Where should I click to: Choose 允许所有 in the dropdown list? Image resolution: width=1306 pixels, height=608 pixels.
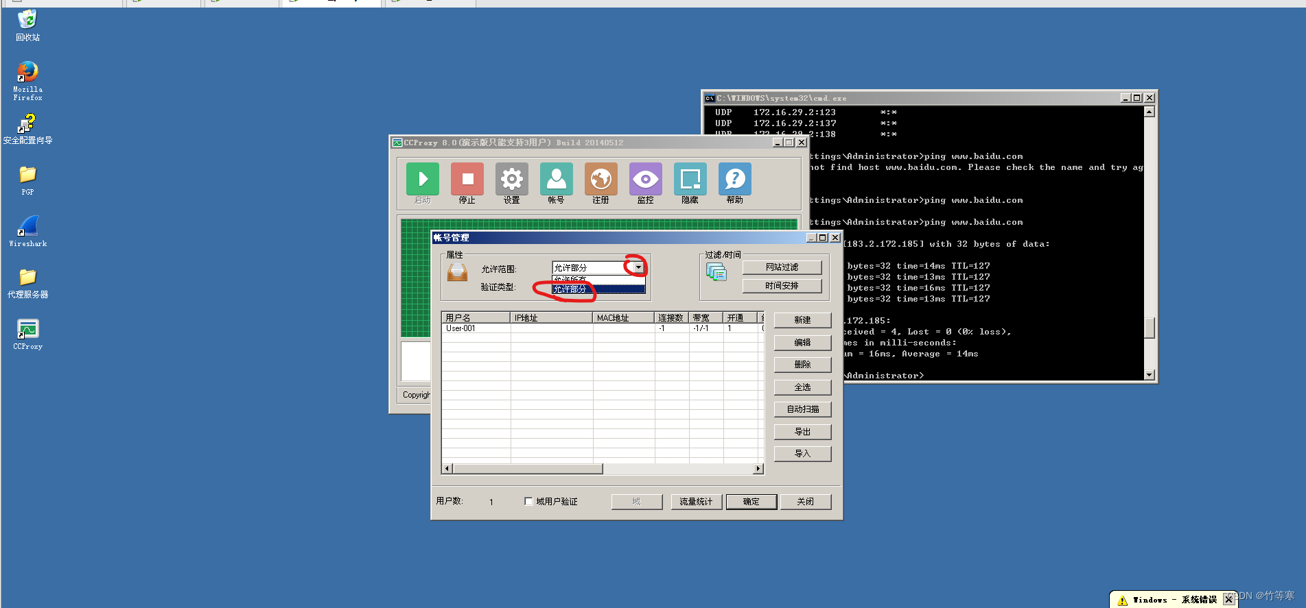point(598,280)
